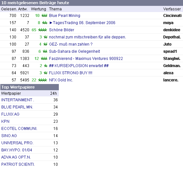Click reply count 5921 in FLUXX row
183x169 pixels.
tap(24, 73)
